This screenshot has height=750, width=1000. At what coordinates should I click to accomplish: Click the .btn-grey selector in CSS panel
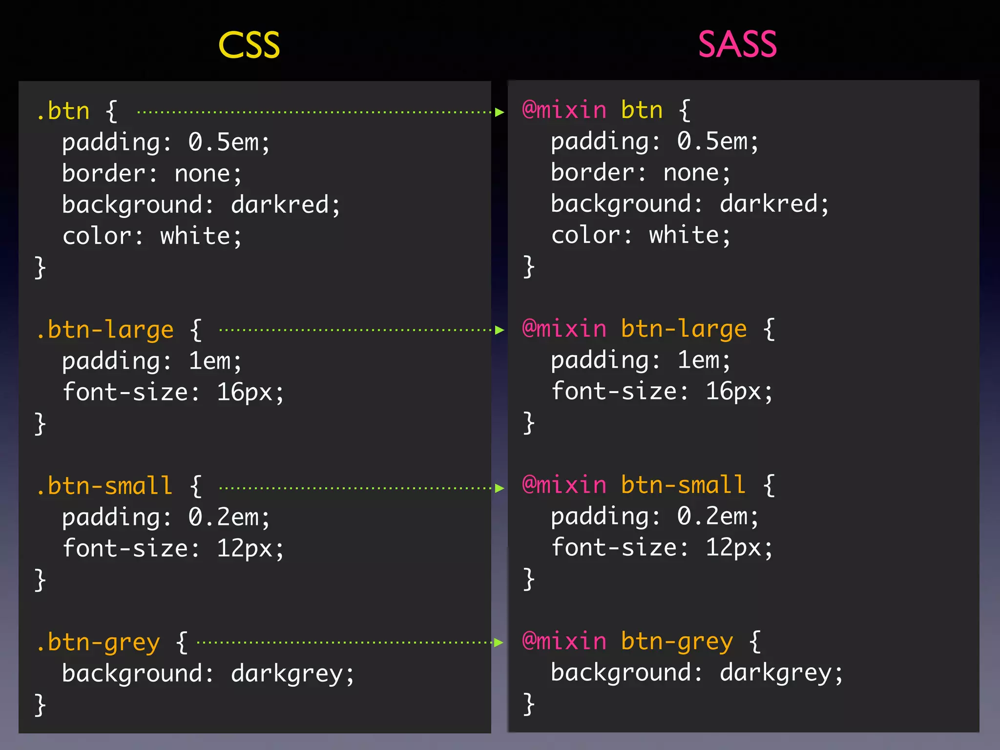pos(98,642)
